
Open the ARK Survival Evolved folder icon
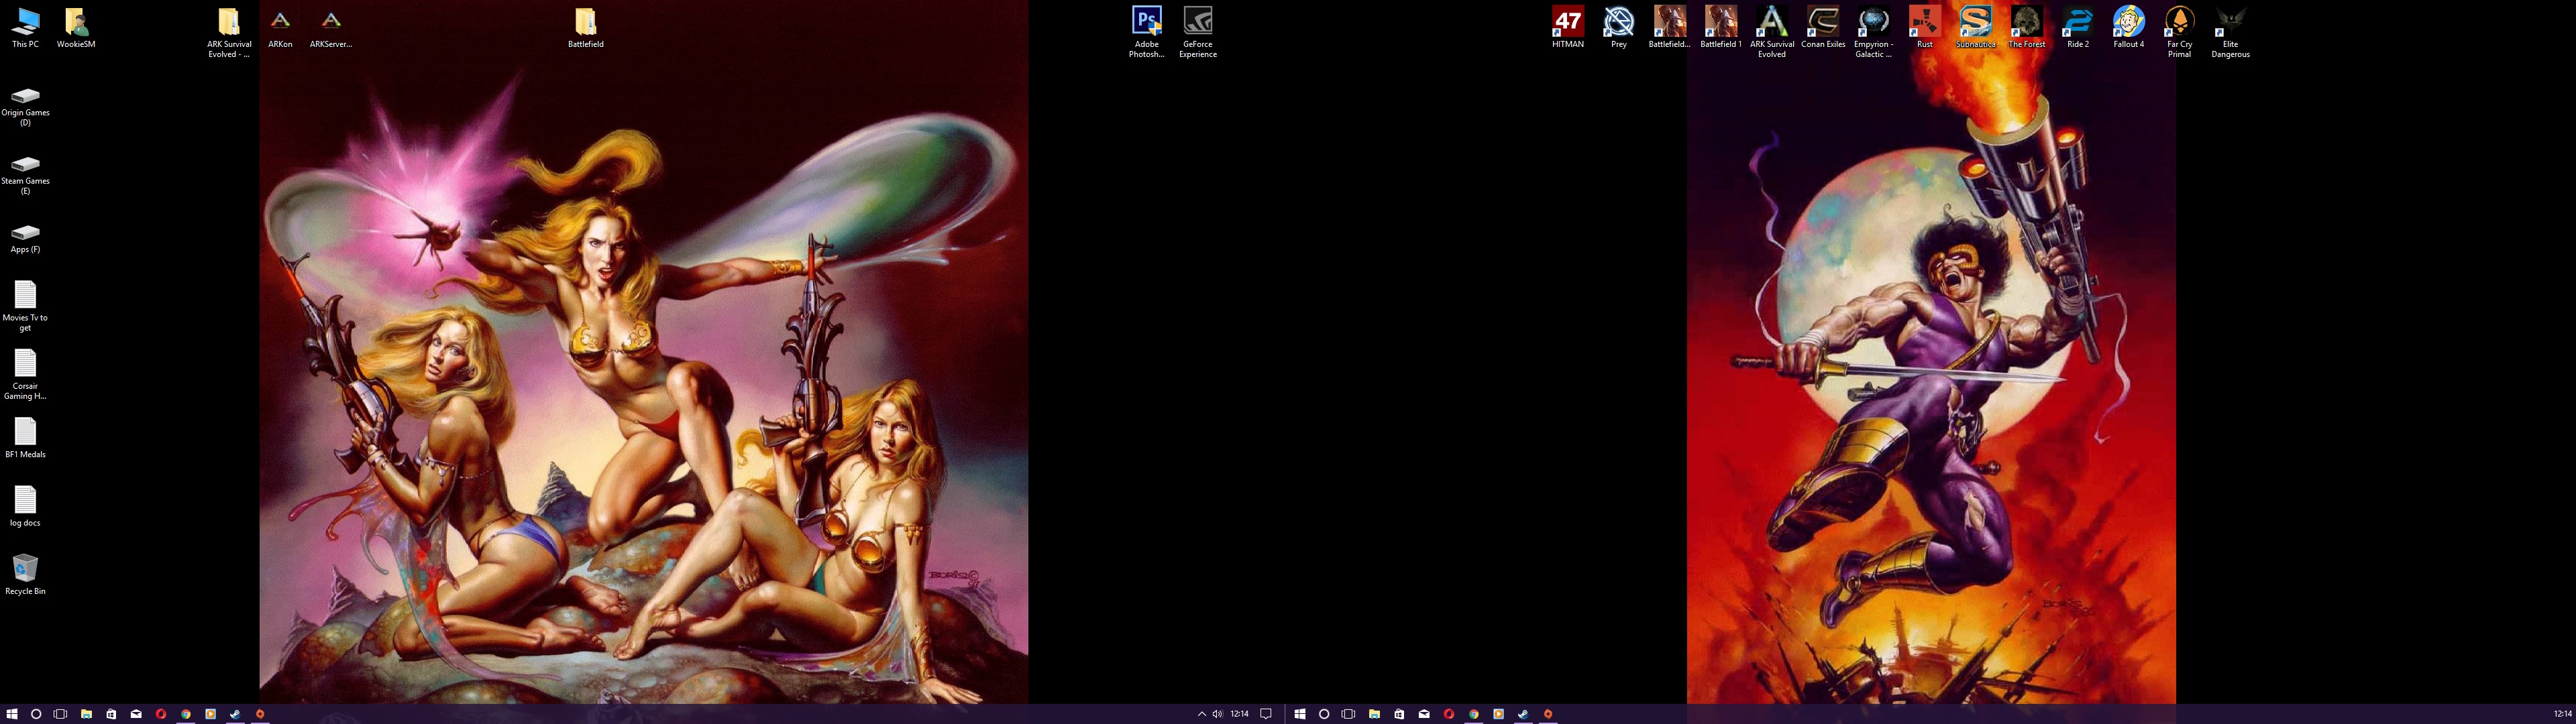pos(229,33)
